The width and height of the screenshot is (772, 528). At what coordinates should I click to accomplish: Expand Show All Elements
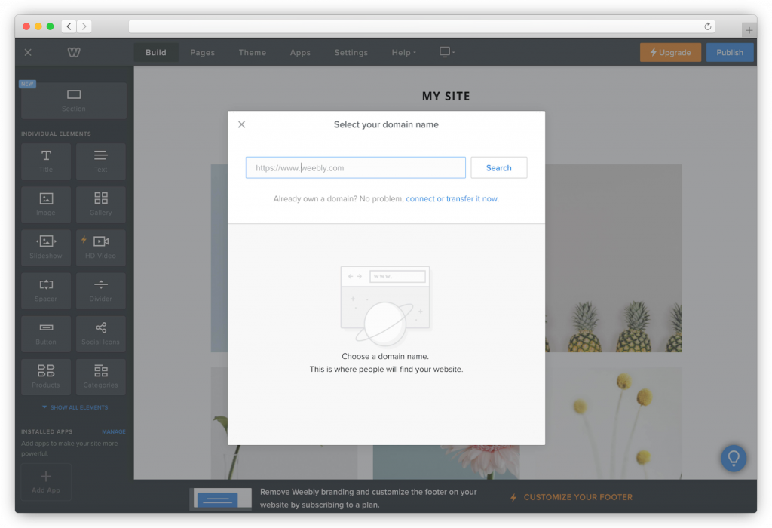click(75, 407)
